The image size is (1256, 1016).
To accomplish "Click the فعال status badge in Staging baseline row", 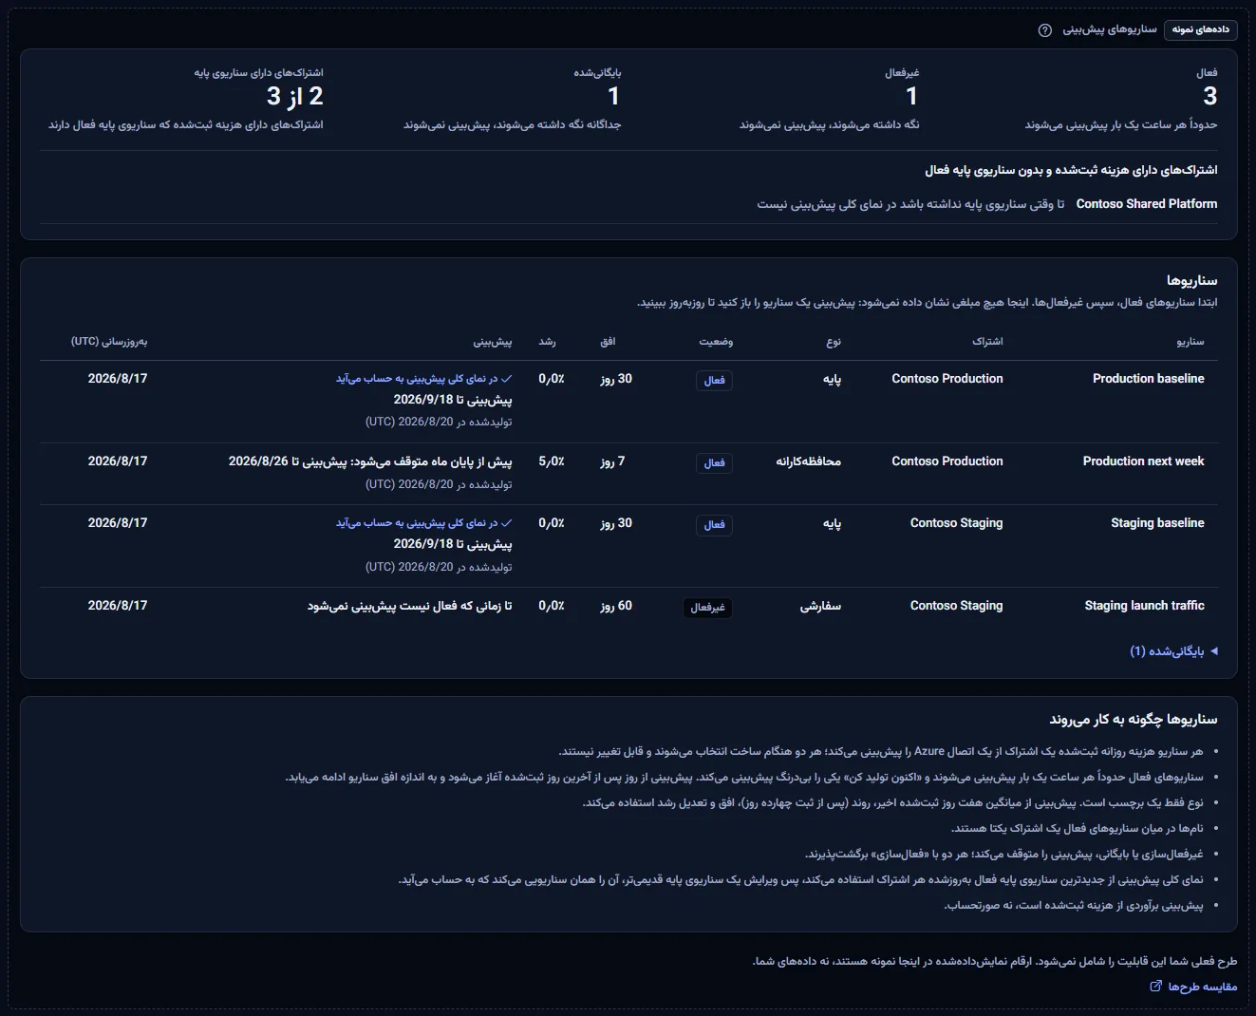I will coord(715,525).
